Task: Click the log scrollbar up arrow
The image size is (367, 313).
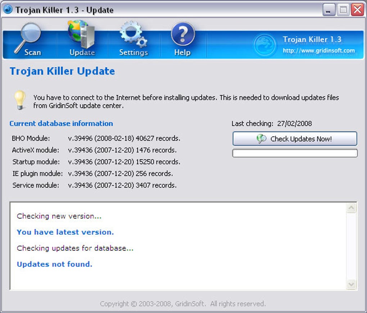Action: (x=351, y=208)
